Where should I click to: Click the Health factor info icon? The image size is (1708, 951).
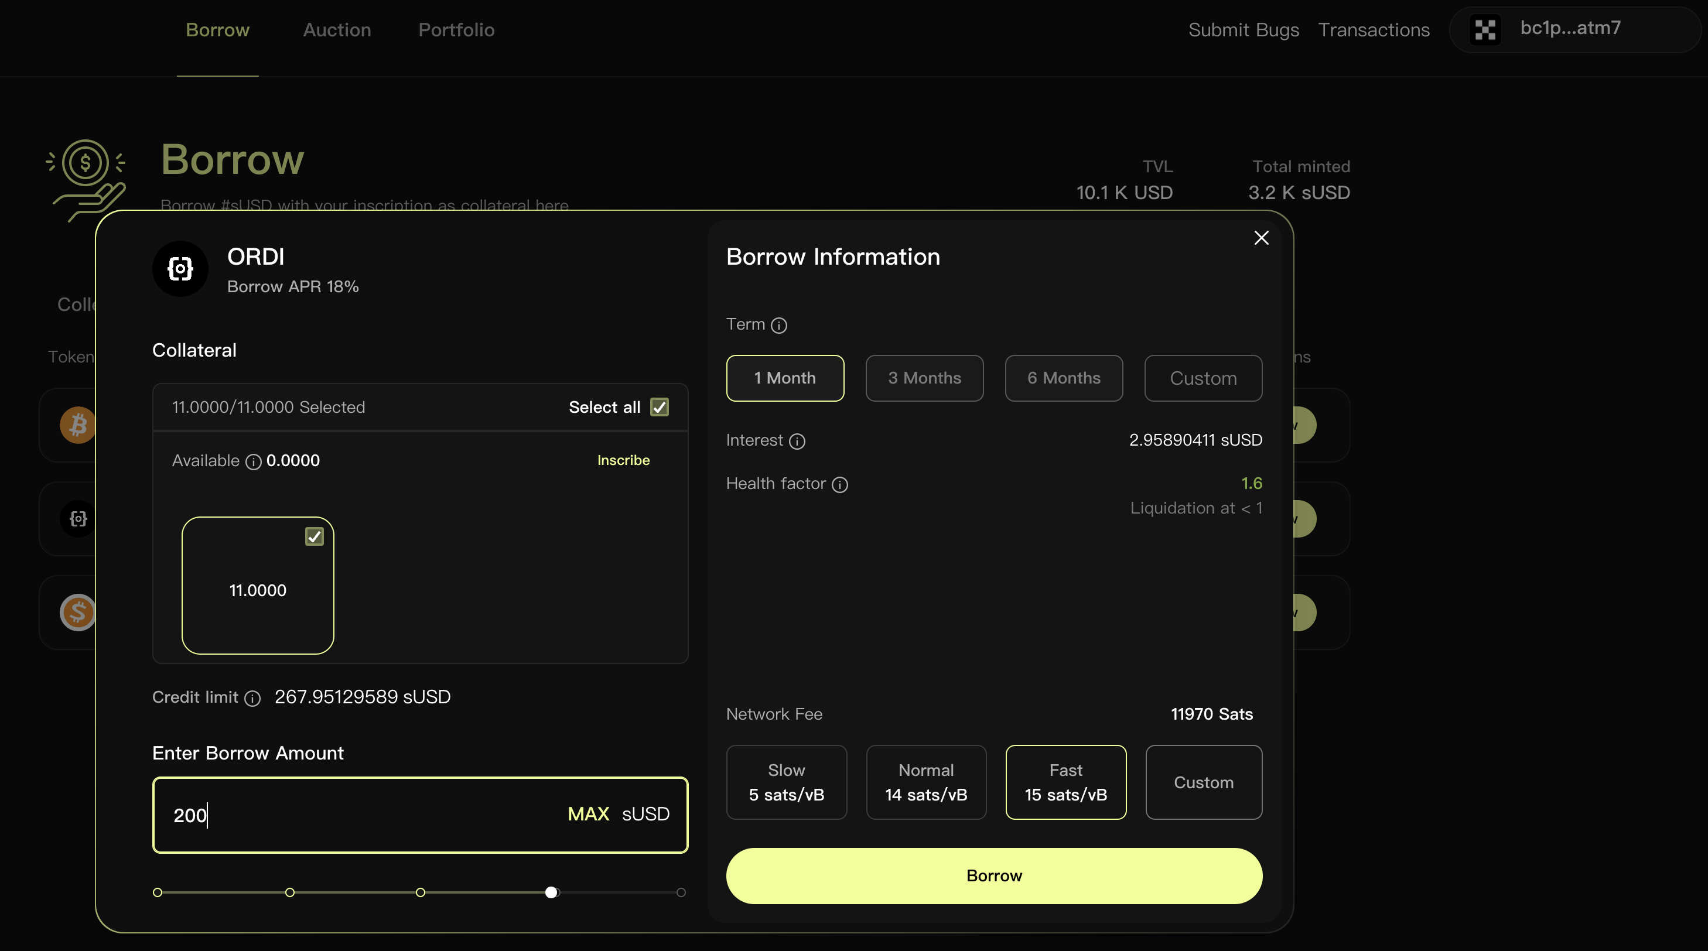(839, 485)
